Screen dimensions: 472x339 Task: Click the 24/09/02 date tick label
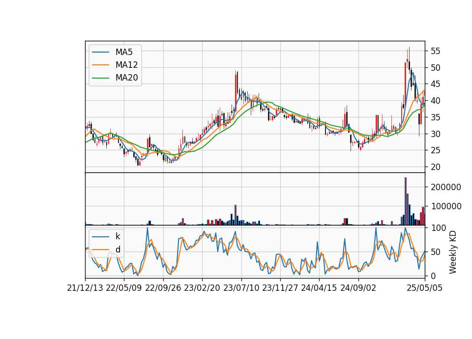358,288
